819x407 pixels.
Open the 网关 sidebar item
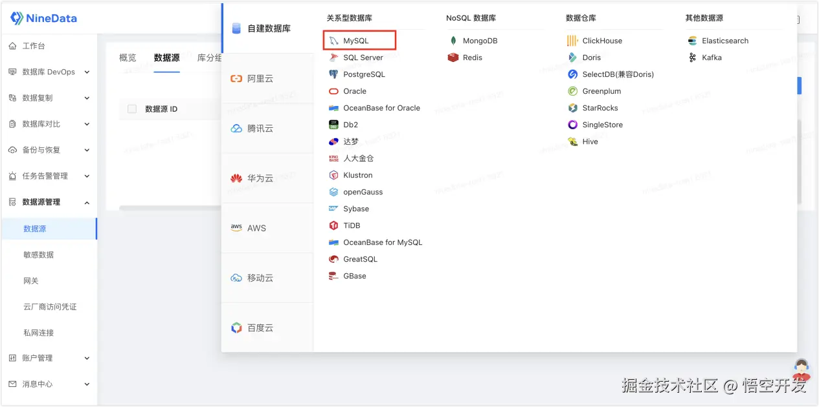[31, 281]
